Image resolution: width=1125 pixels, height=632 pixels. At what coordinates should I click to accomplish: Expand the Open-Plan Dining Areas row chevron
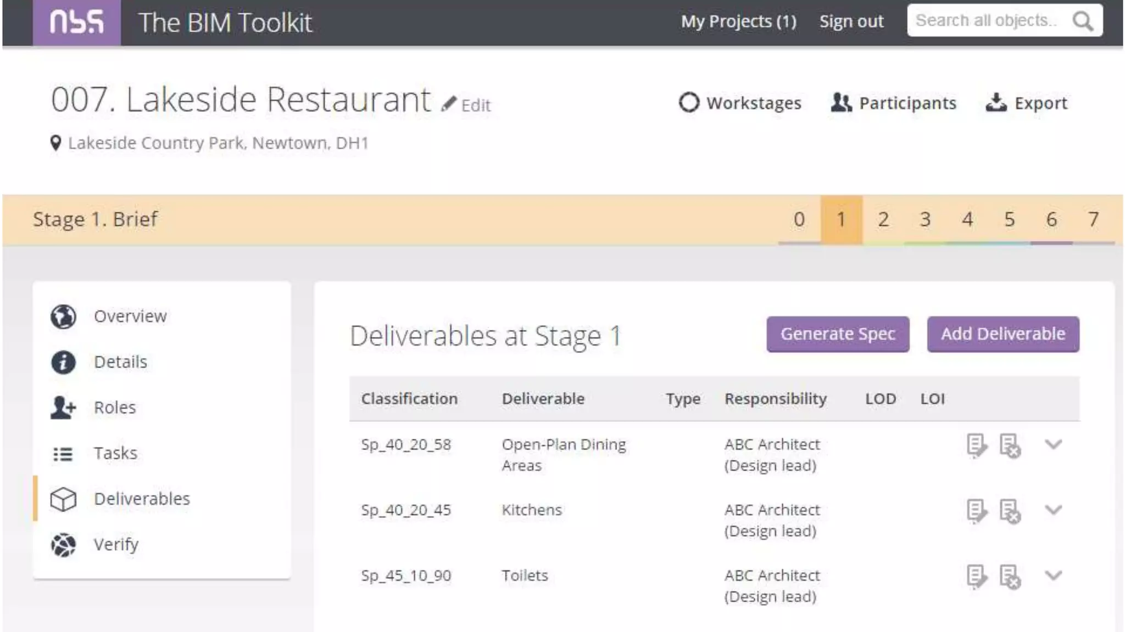[x=1053, y=444]
